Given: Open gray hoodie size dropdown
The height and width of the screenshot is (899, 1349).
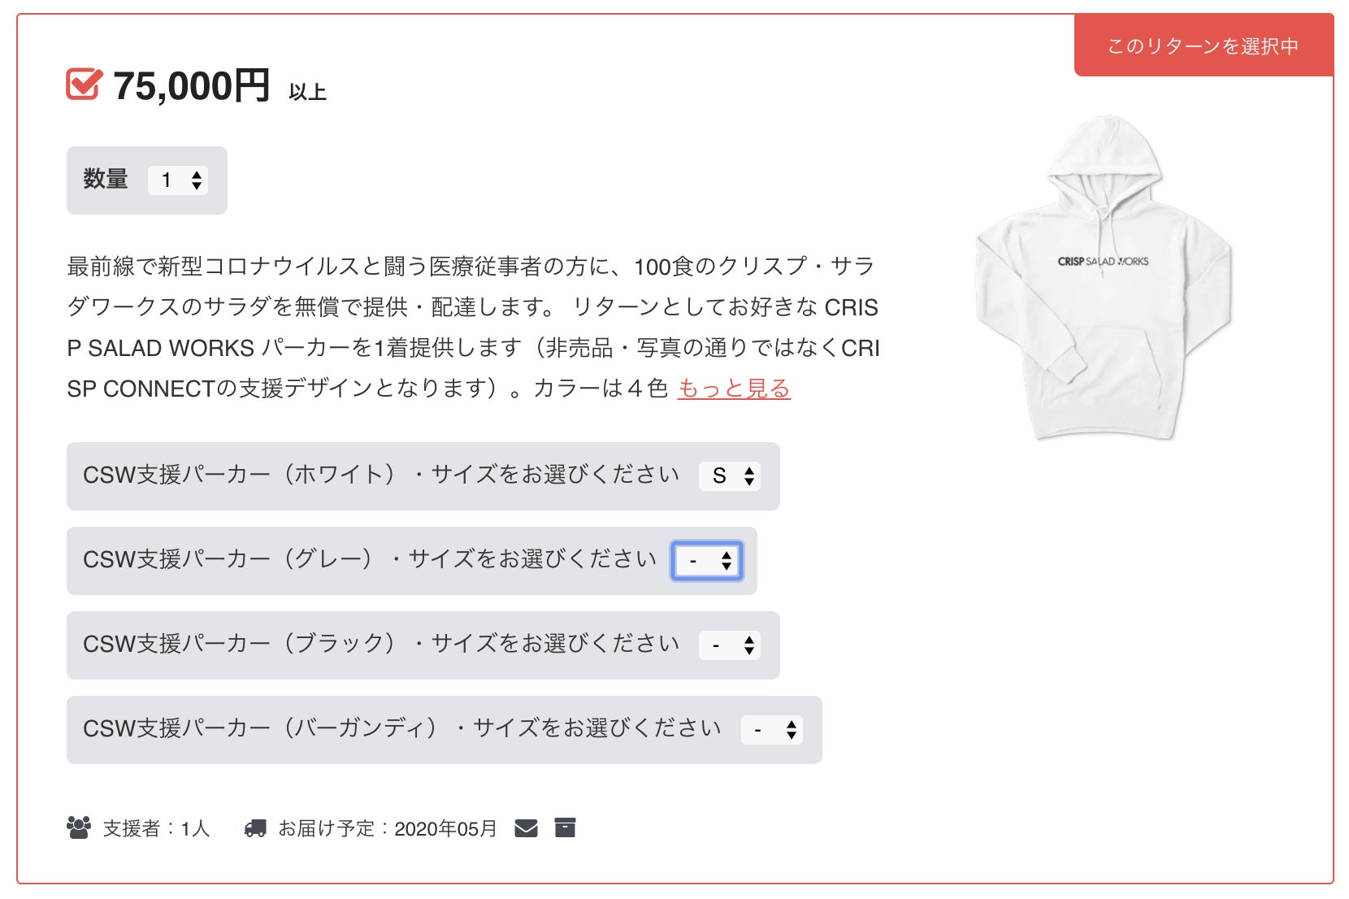Looking at the screenshot, I should pos(706,561).
